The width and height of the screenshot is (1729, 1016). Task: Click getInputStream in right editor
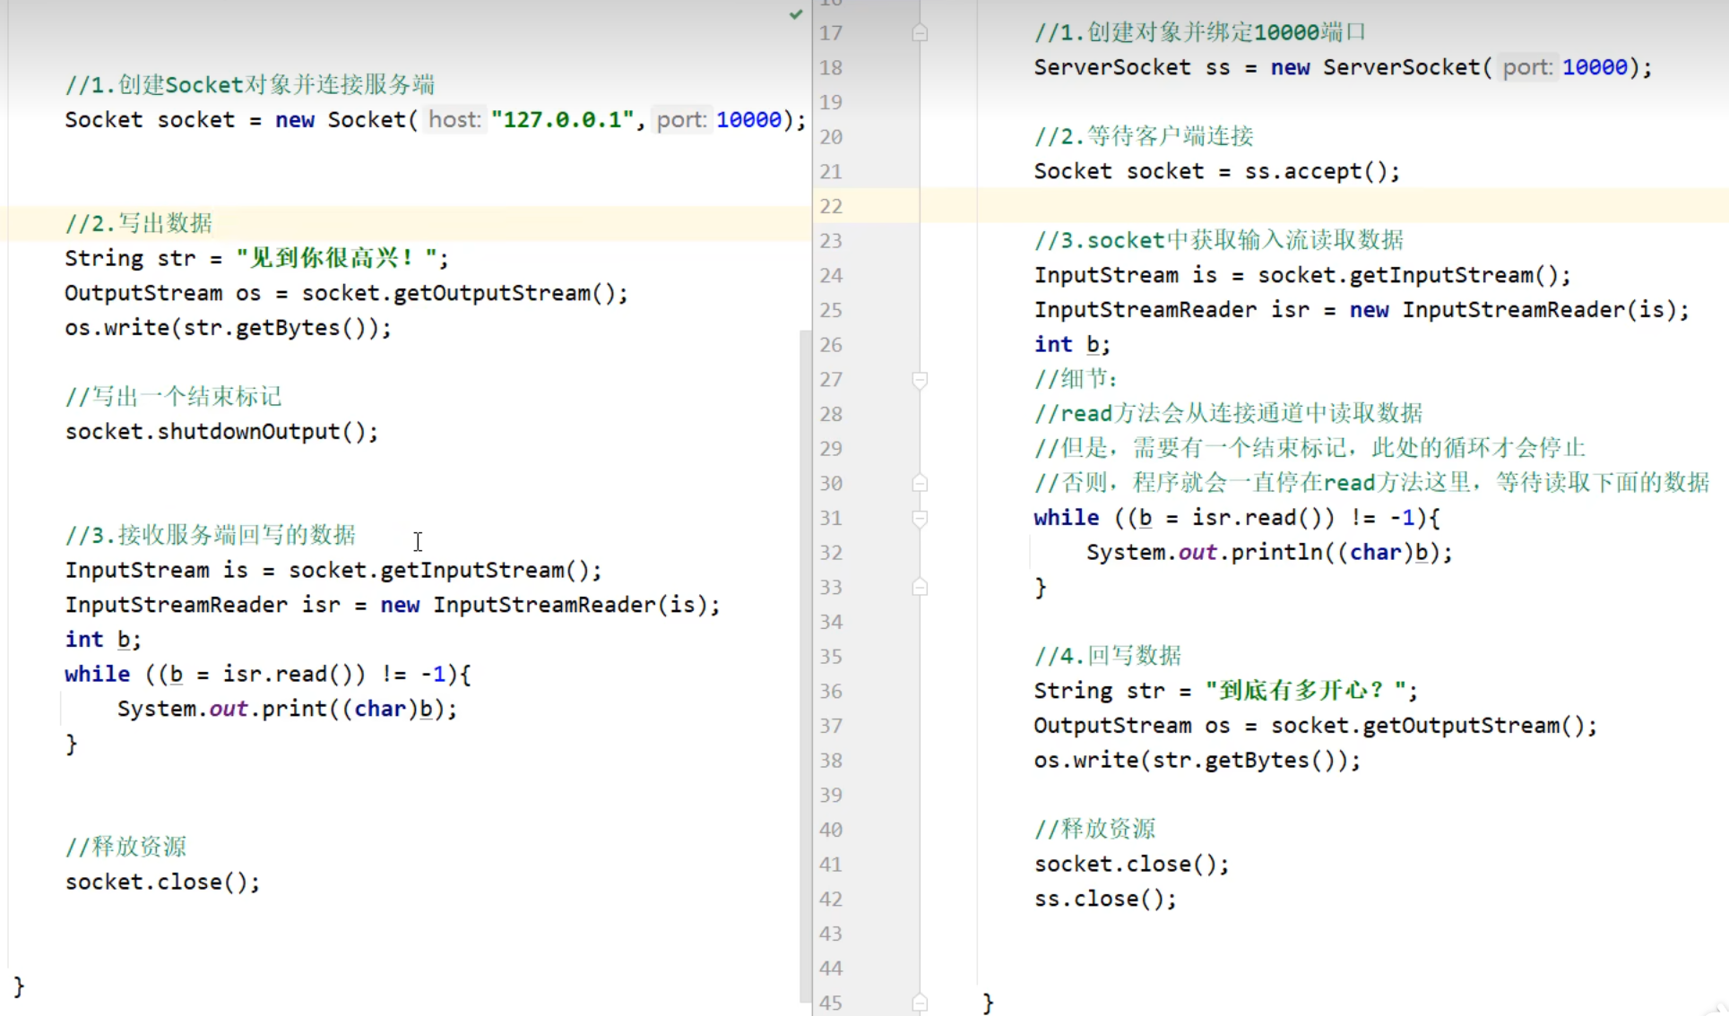coord(1440,275)
